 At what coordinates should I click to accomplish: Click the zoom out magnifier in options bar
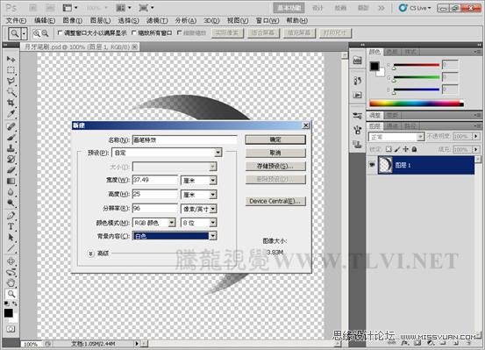point(45,33)
